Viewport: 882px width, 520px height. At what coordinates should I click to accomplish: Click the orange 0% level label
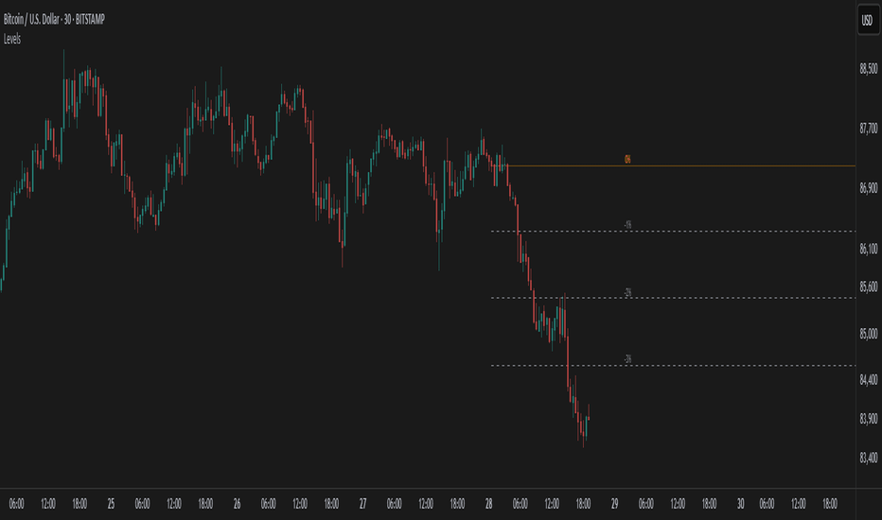627,160
